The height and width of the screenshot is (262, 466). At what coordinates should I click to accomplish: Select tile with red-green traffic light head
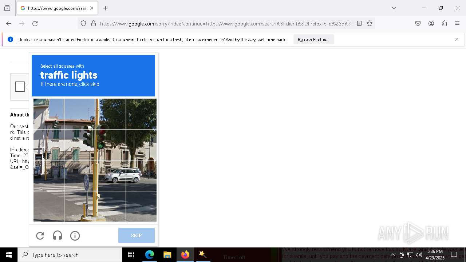[x=110, y=144]
